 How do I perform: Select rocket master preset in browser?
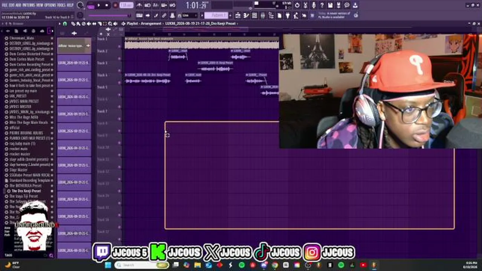pos(20,154)
